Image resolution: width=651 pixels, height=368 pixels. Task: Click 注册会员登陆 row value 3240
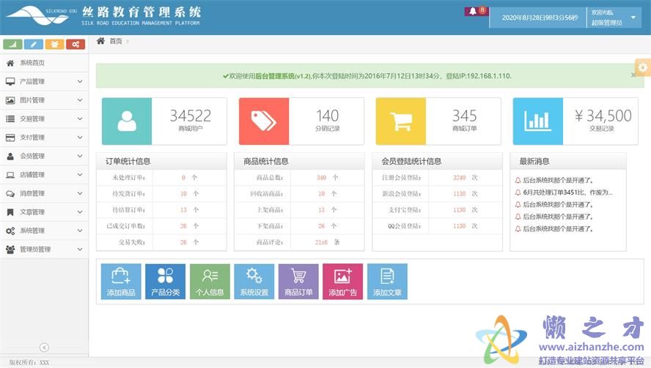click(459, 177)
